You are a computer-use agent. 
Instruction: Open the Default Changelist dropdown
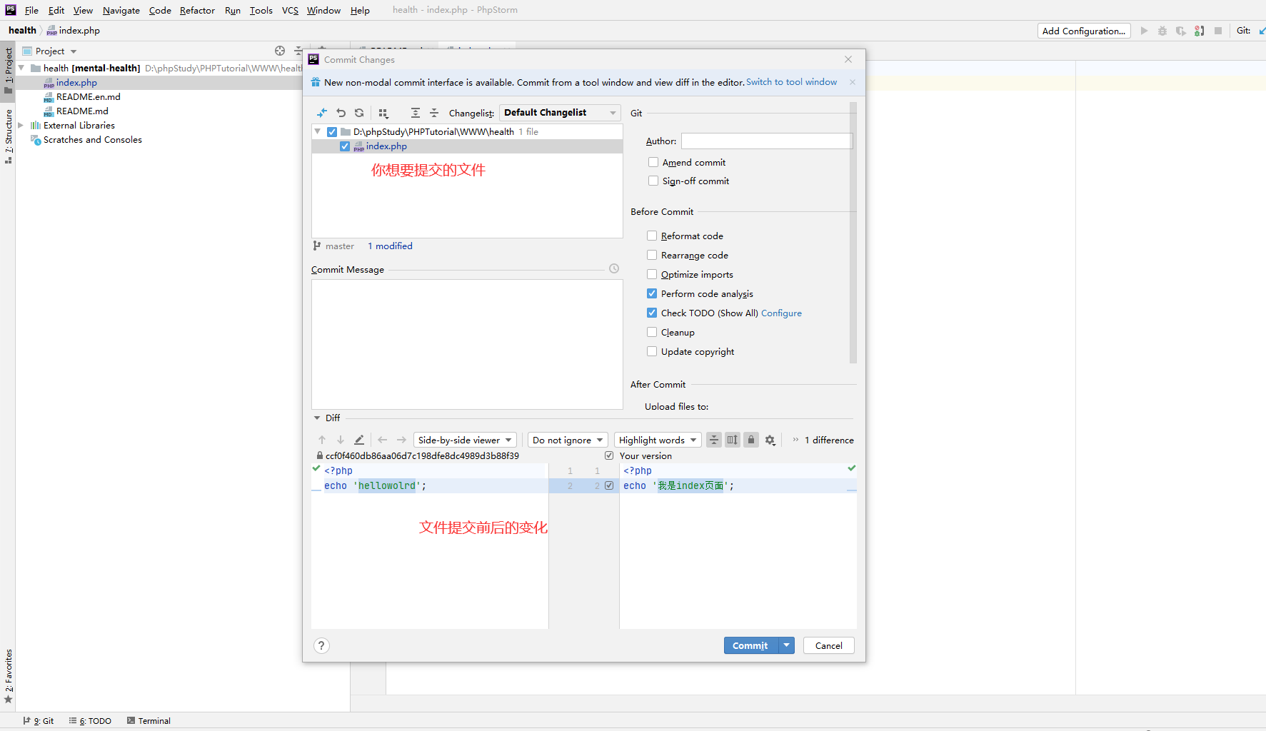pos(560,113)
